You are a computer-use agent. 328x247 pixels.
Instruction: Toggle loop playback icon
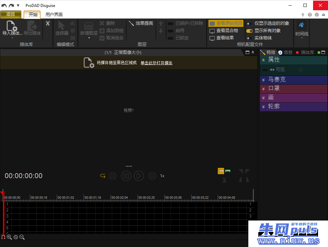(103, 176)
